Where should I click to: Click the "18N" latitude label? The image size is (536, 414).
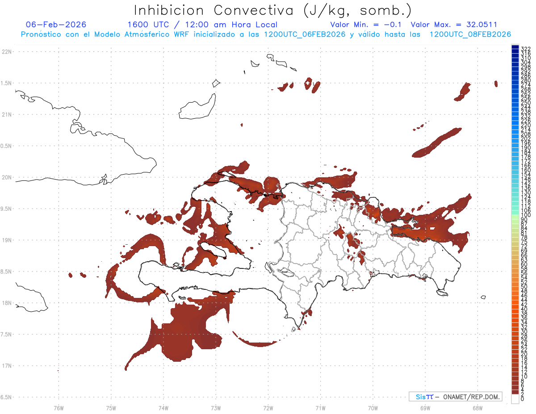pyautogui.click(x=7, y=303)
